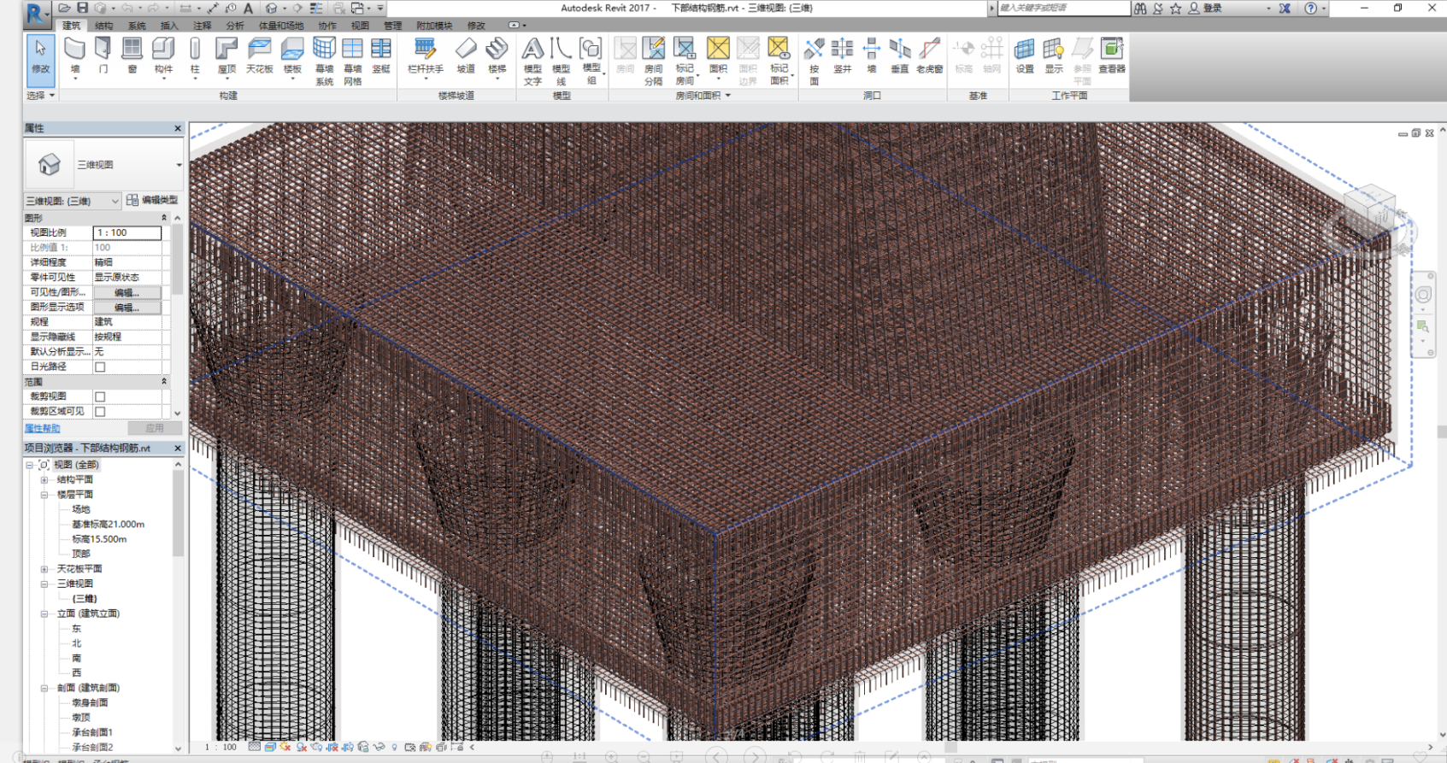Toggle the 日光路径 checkbox
Image resolution: width=1447 pixels, height=763 pixels.
[100, 367]
